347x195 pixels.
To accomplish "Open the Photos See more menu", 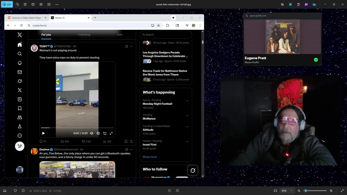I will [x=57, y=4].
